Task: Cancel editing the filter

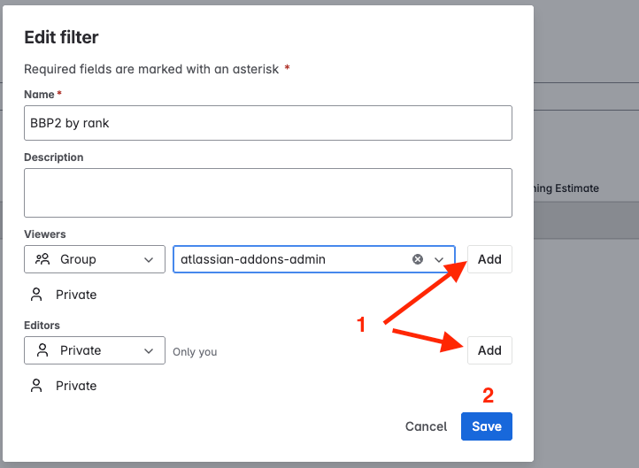Action: [426, 426]
